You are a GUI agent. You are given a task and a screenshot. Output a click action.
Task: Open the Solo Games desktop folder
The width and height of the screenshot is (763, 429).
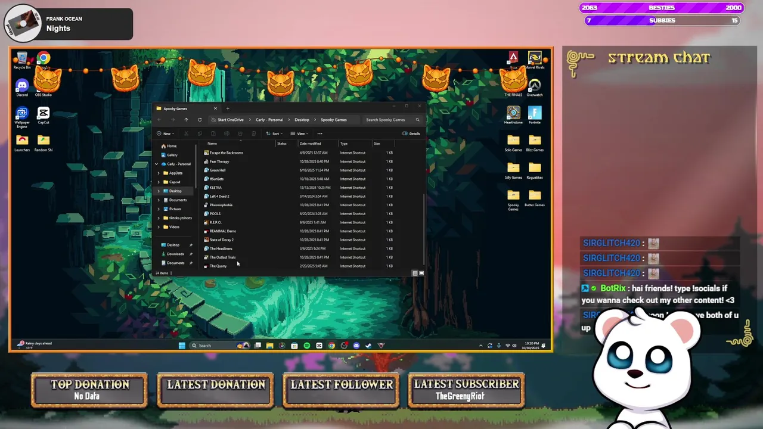point(513,142)
